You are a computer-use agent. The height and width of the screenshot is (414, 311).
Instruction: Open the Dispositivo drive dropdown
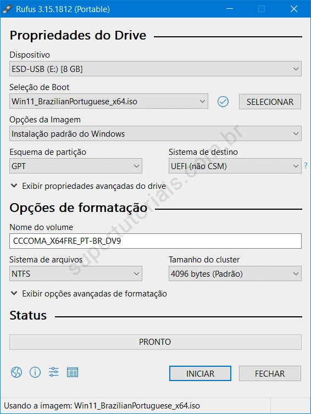pos(155,69)
